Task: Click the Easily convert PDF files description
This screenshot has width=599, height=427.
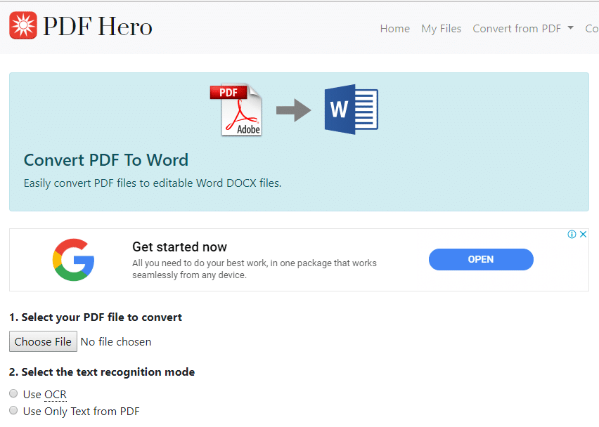Action: click(x=153, y=183)
